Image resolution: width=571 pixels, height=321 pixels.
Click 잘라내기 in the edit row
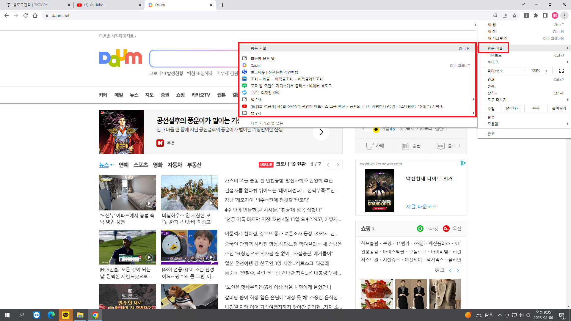[x=512, y=108]
